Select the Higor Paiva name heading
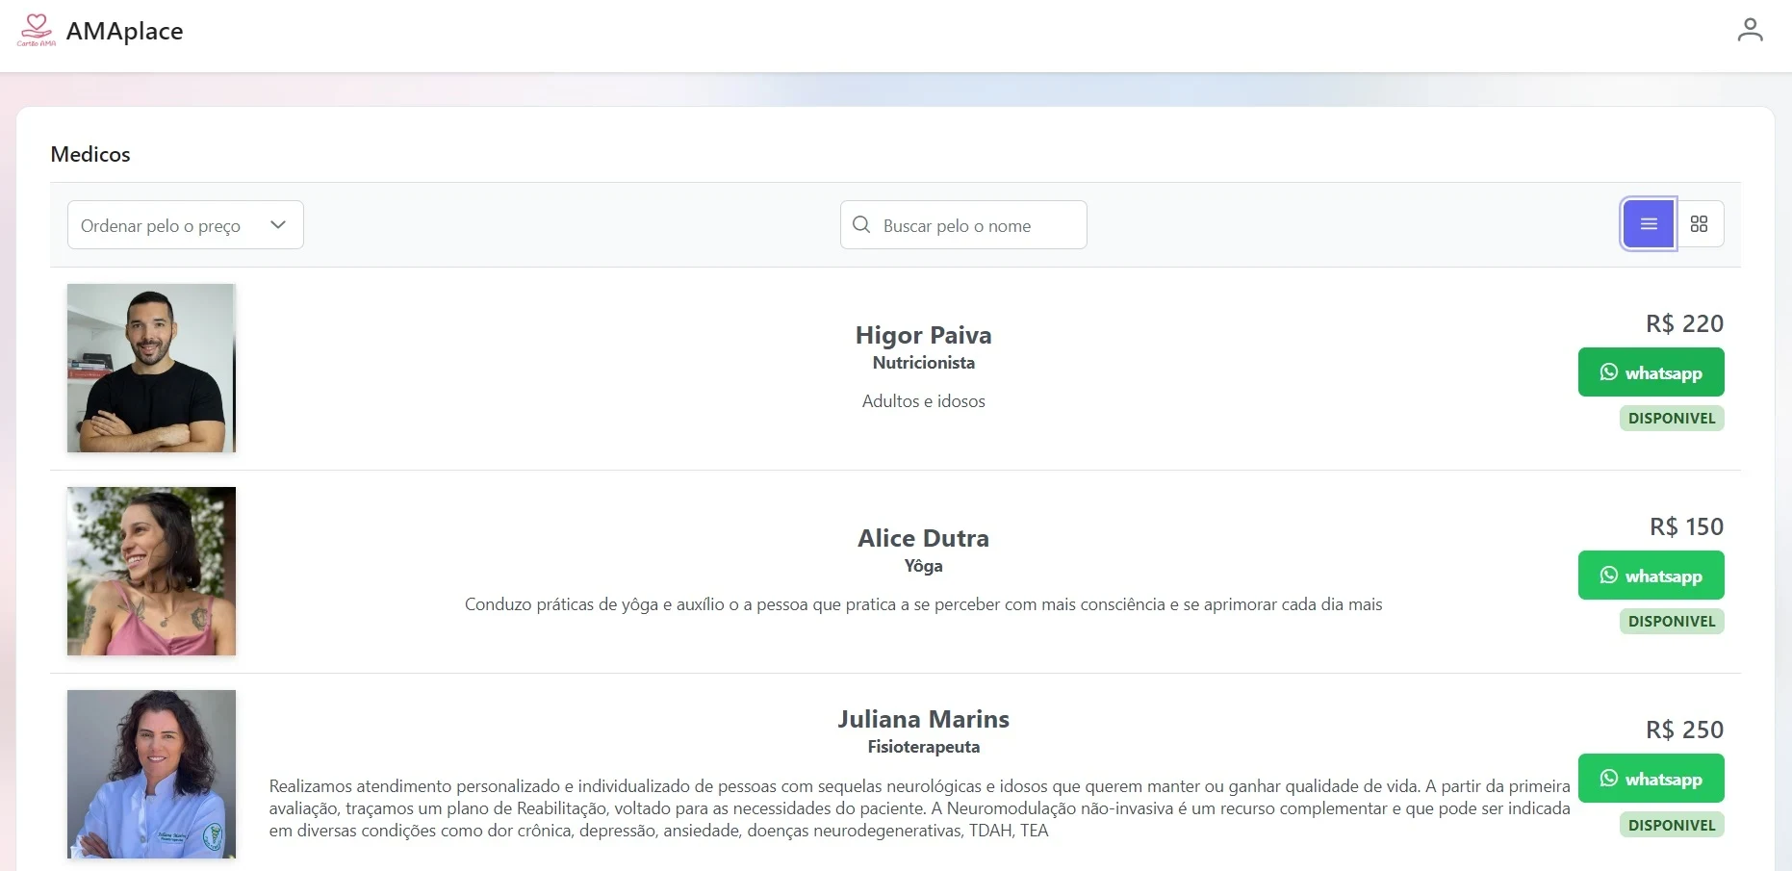This screenshot has height=871, width=1792. click(923, 335)
